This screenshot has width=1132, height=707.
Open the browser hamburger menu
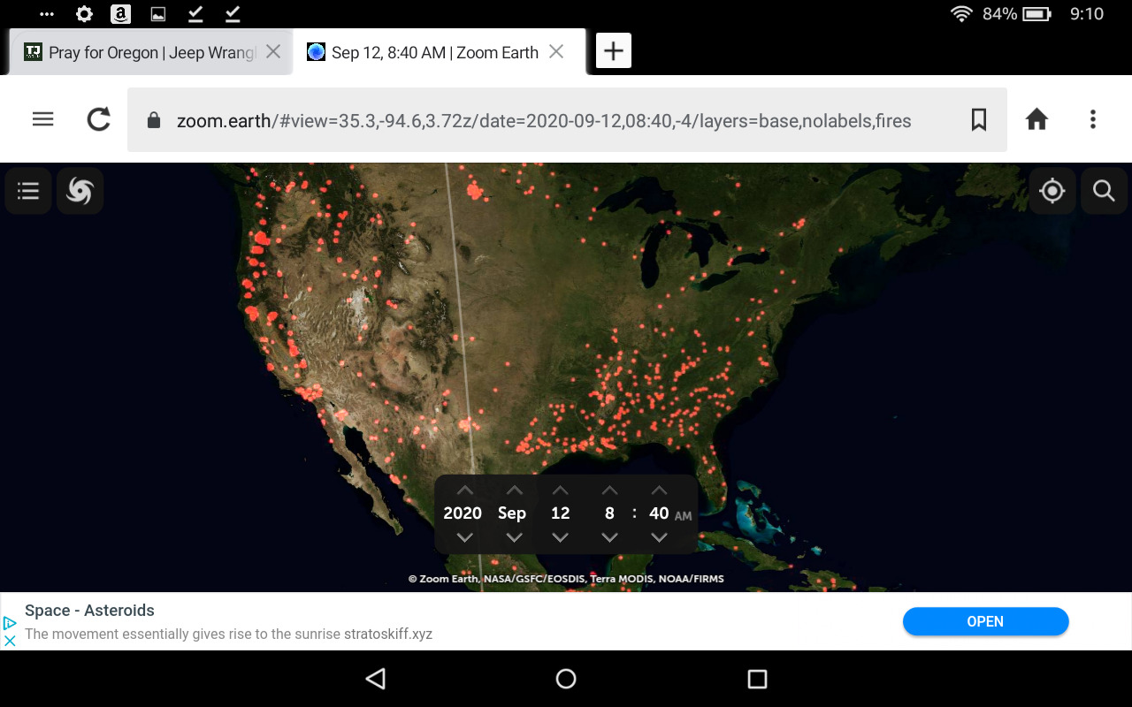[42, 119]
